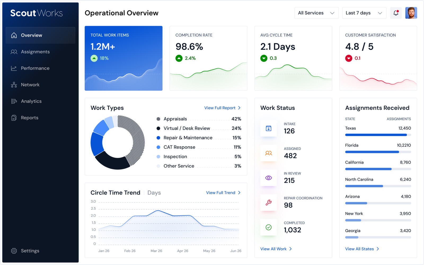This screenshot has width=424, height=265.
Task: Click the Appraisals legend swatch
Action: tap(158, 119)
